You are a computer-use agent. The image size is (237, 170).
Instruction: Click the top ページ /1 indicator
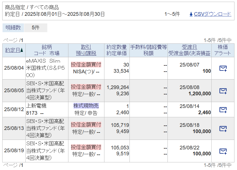(x=13, y=40)
